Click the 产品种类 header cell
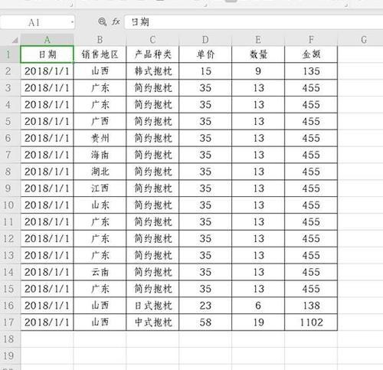The image size is (383, 370). [152, 54]
